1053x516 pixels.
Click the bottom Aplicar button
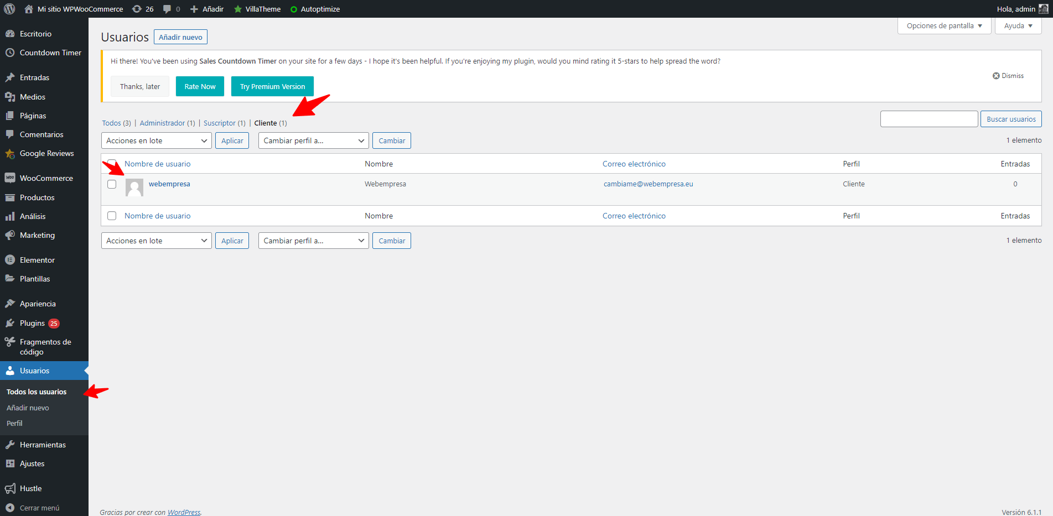coord(232,241)
